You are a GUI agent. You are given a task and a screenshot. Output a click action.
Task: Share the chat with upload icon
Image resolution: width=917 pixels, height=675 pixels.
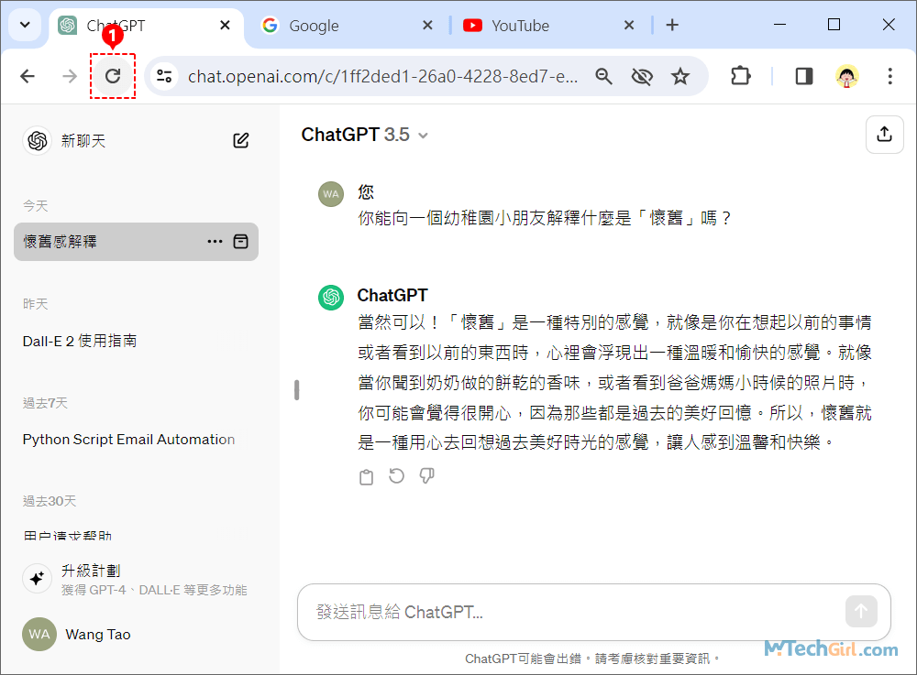(884, 135)
